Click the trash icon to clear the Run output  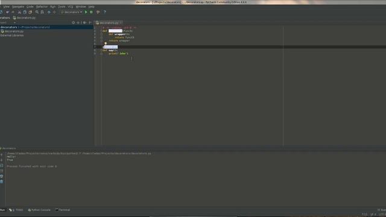pos(1,181)
